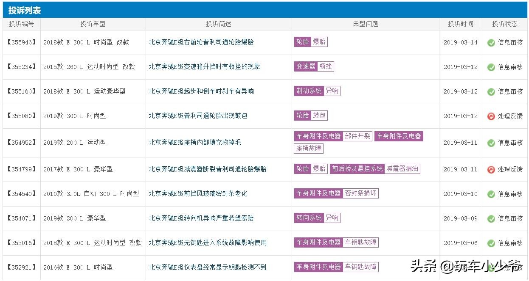Open complaint 北京奔驰E级前挡风玻璃密封条老化
This screenshot has height=281, width=529.
198,194
